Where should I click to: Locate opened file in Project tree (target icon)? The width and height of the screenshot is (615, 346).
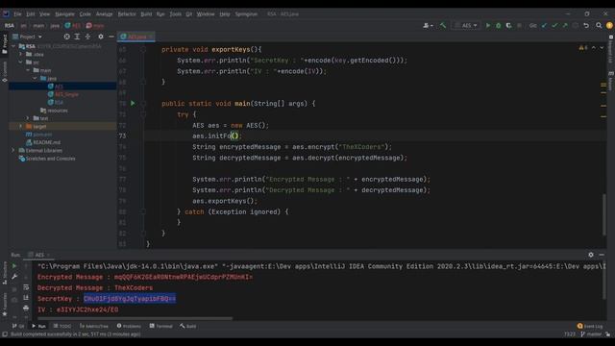[x=66, y=37]
